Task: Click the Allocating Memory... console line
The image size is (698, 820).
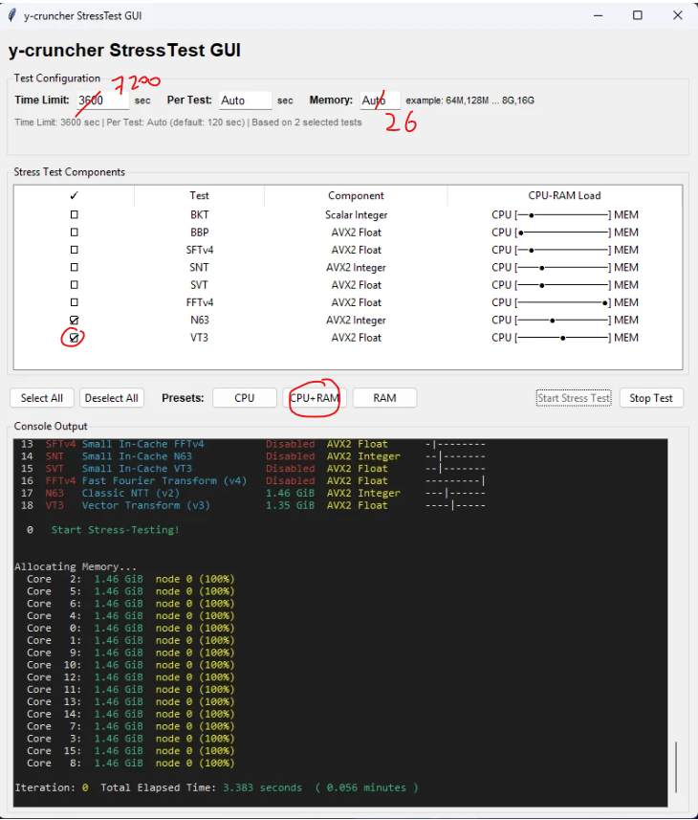Action: [x=76, y=566]
